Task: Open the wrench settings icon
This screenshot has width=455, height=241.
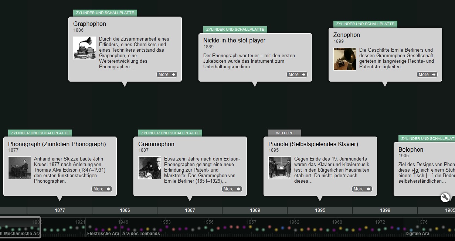Action: tap(445, 197)
